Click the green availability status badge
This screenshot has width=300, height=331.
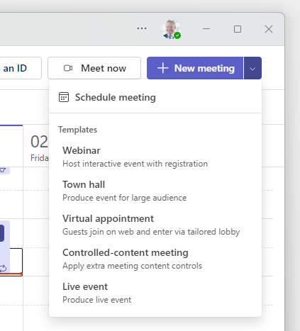[x=177, y=35]
